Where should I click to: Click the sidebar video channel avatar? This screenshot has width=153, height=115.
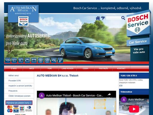(x=124, y=100)
